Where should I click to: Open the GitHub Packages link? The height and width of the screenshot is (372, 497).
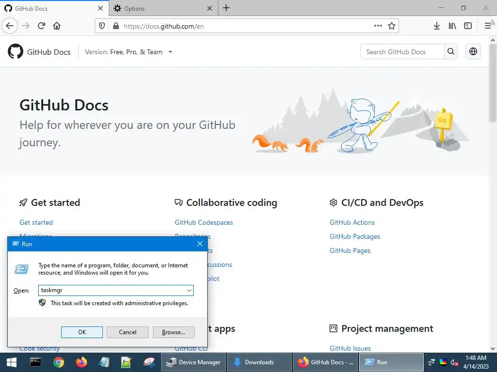click(x=355, y=236)
